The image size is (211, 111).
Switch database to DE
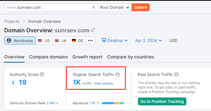tap(78, 40)
